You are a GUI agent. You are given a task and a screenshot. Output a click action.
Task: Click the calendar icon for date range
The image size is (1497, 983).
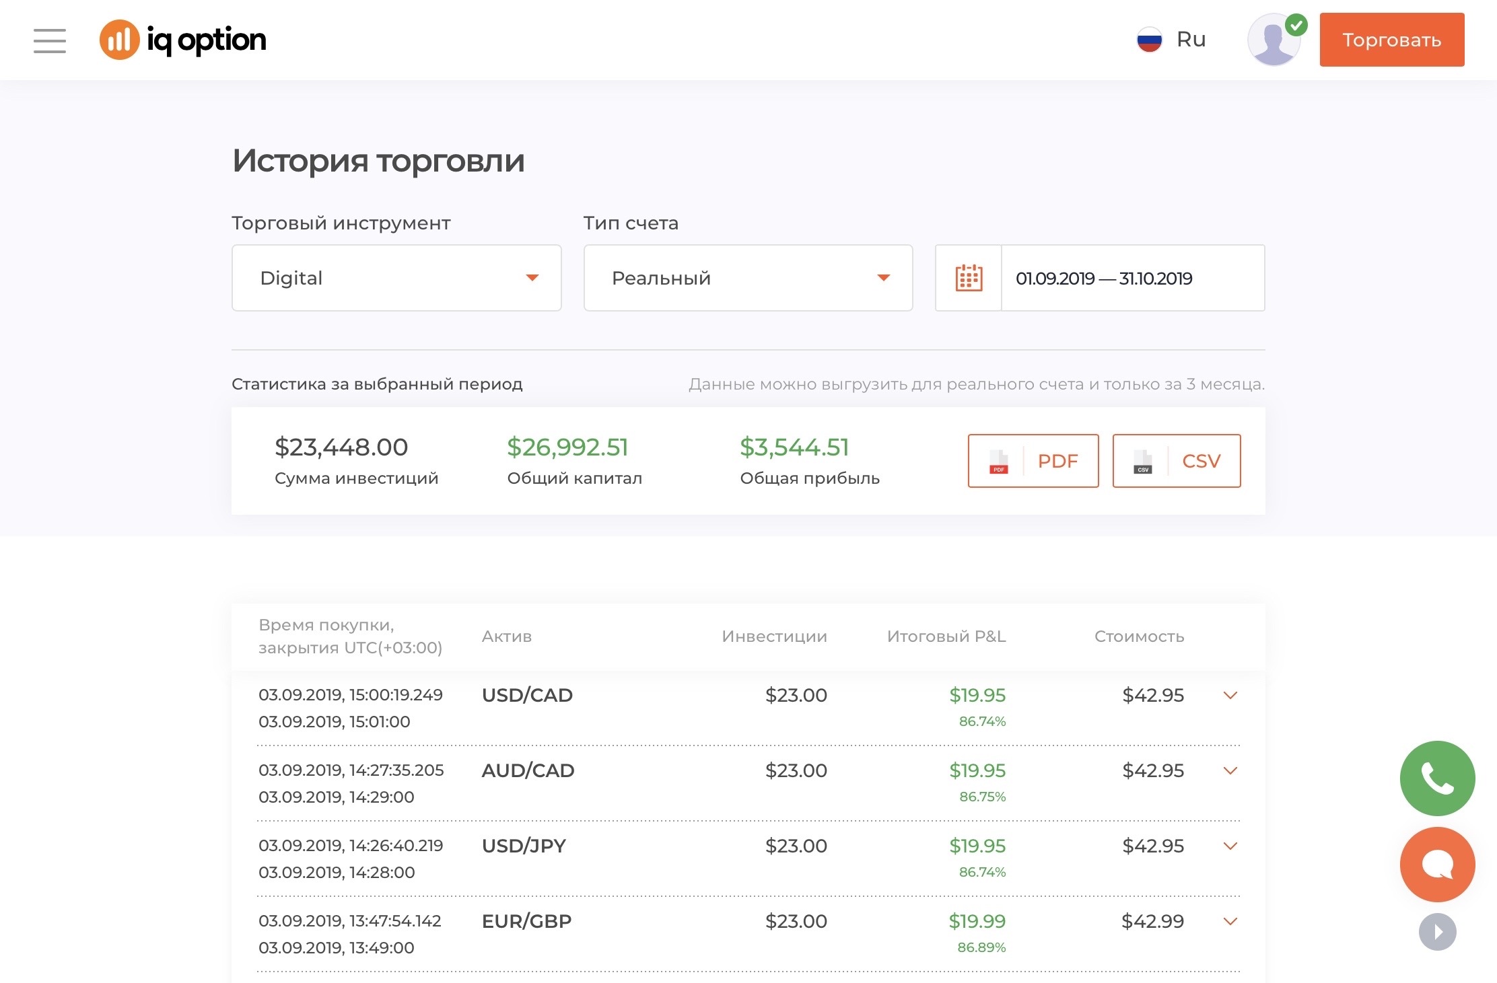pyautogui.click(x=969, y=278)
